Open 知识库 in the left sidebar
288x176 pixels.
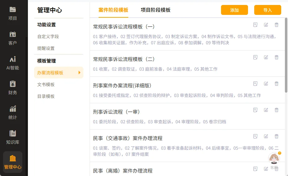tap(13, 137)
